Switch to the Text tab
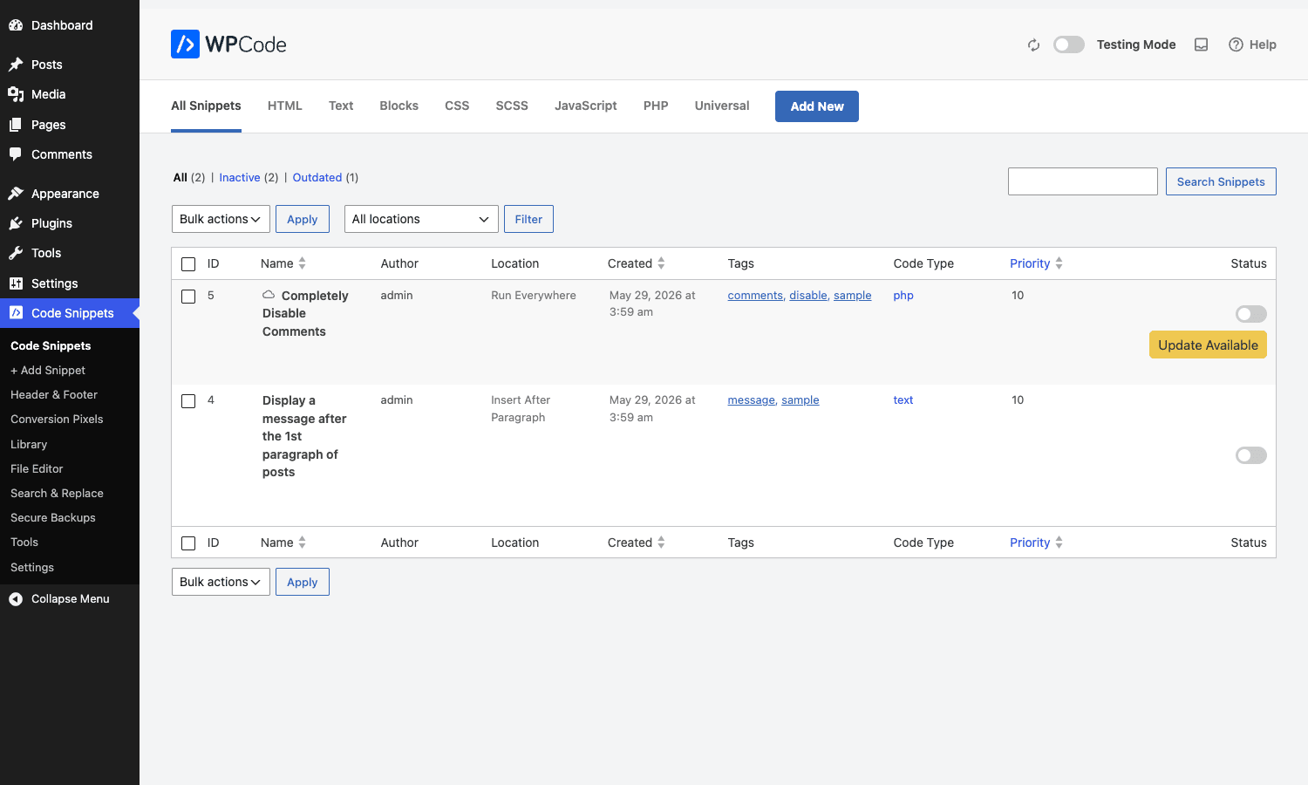Image resolution: width=1308 pixels, height=785 pixels. 341,106
